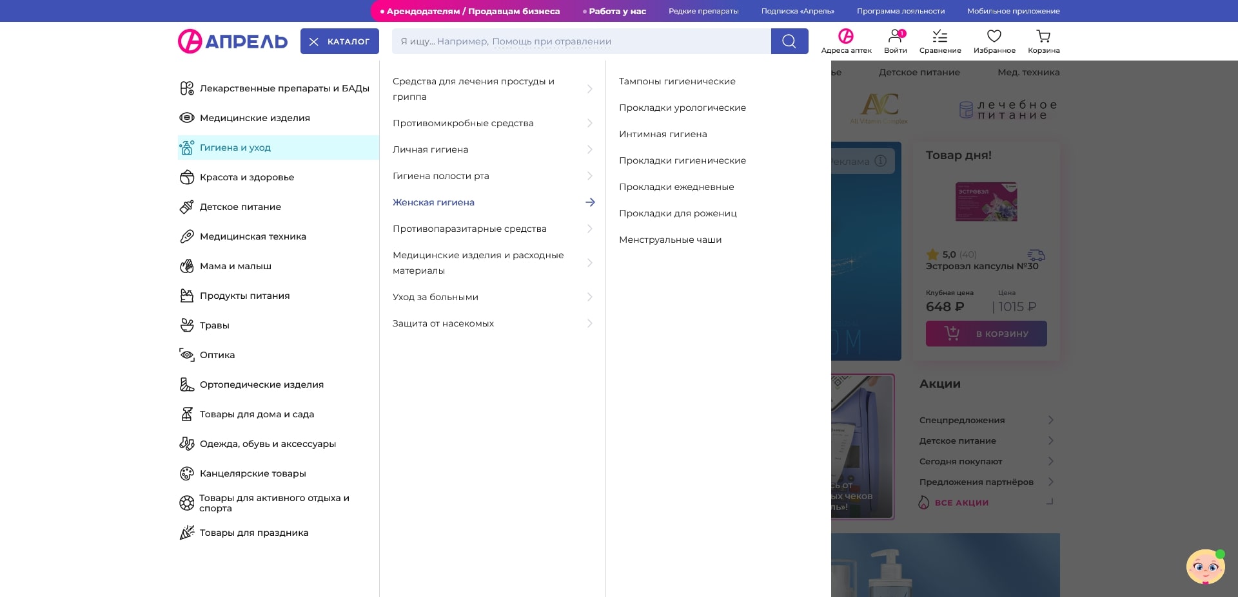The height and width of the screenshot is (597, 1238).
Task: Select Мед. техника tab
Action: point(1027,72)
